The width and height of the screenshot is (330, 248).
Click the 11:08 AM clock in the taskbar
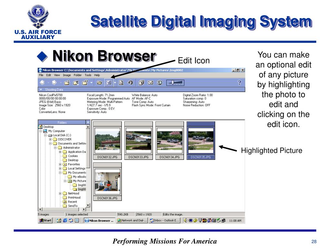point(235,221)
